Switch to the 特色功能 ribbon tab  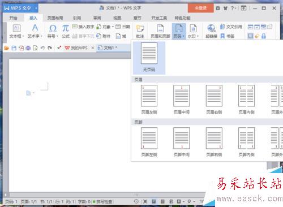182,18
